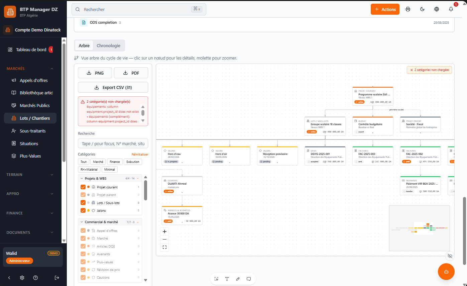The width and height of the screenshot is (467, 286).
Task: Select the area capture tool in bottom toolbar
Action: click(216, 279)
